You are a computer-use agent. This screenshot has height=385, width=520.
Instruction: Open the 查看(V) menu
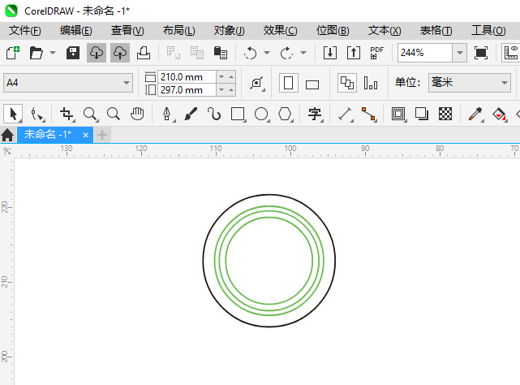[127, 31]
